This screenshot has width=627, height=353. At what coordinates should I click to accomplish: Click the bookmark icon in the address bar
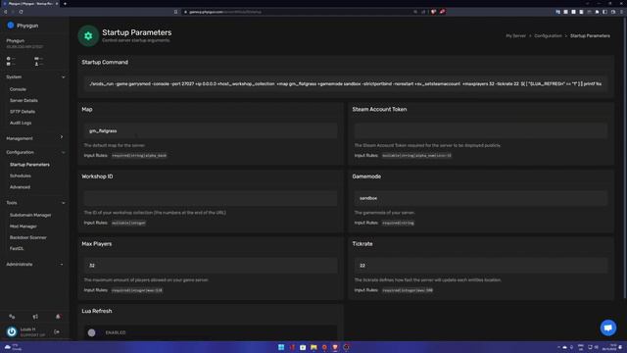pos(175,12)
